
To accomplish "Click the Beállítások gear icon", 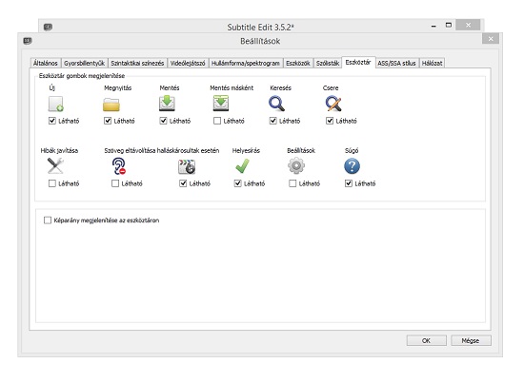I will (x=296, y=165).
